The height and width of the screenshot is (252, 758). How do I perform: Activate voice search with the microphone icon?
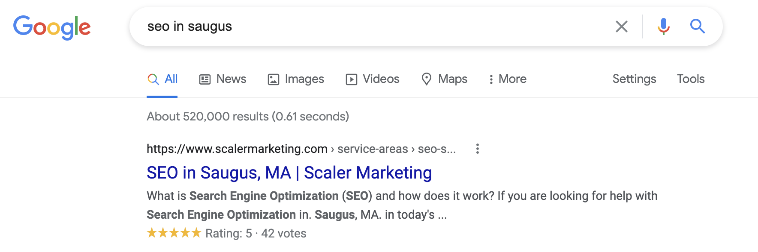click(x=663, y=26)
